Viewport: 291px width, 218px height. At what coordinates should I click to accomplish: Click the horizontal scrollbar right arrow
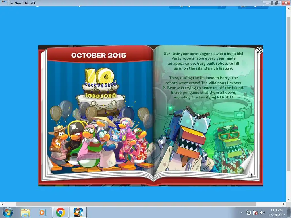(284, 204)
